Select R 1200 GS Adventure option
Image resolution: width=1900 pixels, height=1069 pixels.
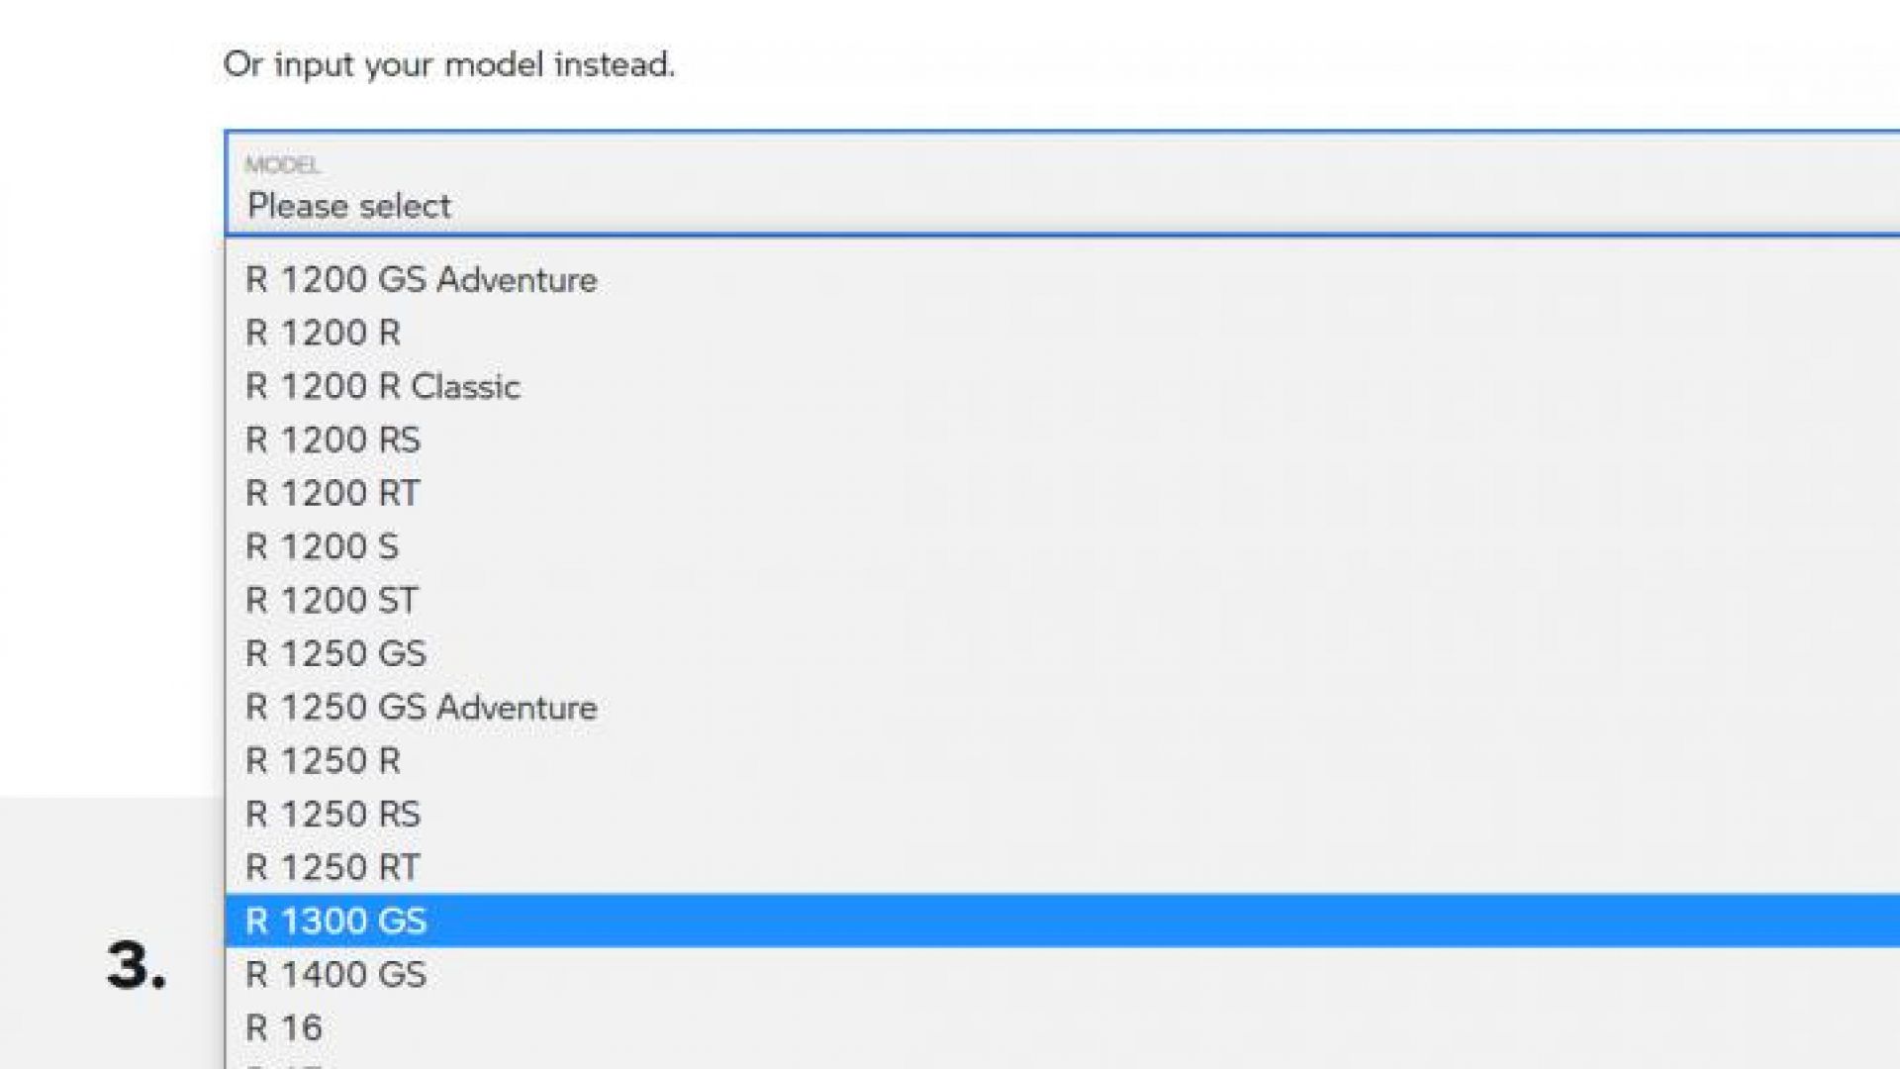tap(421, 280)
